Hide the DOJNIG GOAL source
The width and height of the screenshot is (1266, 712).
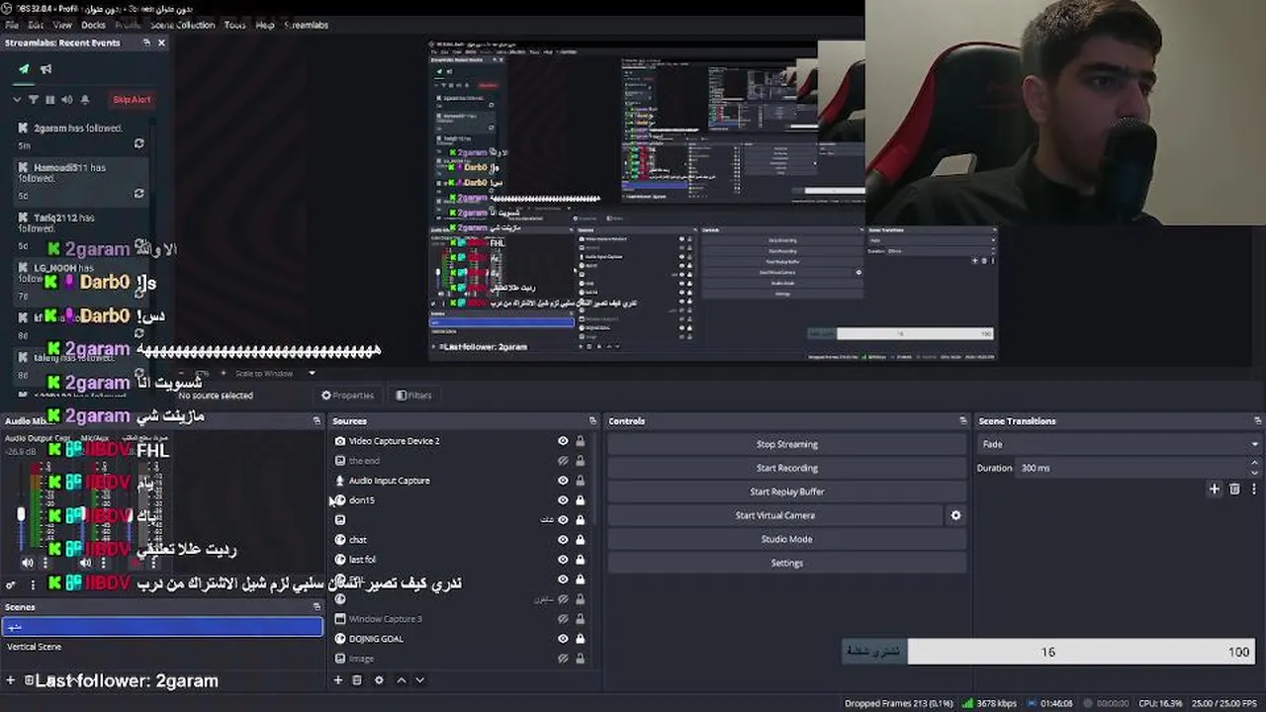pyautogui.click(x=563, y=639)
